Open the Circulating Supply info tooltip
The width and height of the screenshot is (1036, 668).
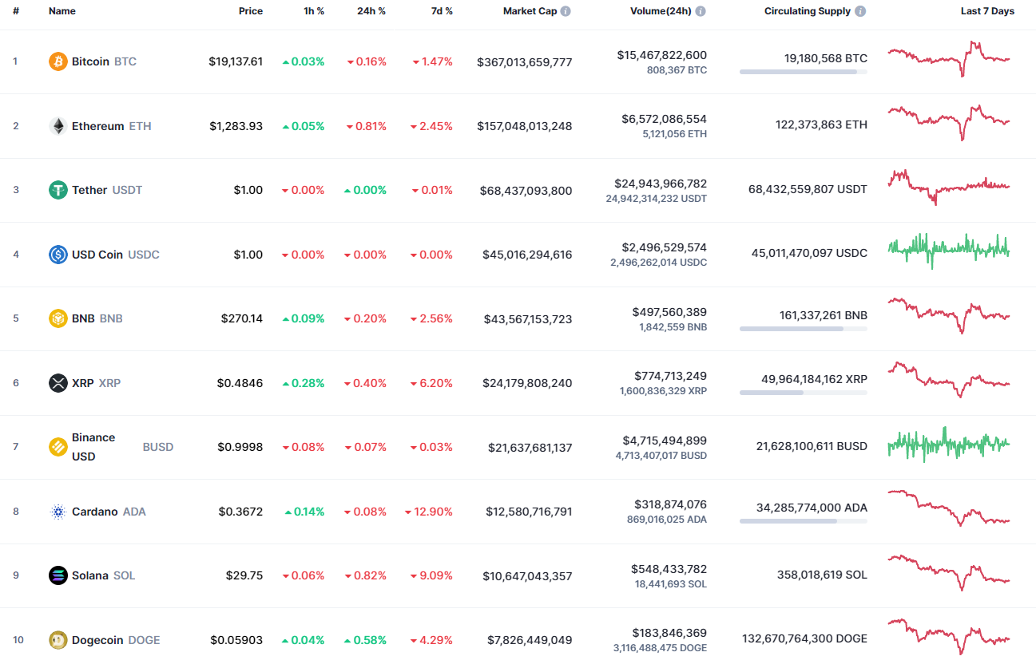(859, 11)
